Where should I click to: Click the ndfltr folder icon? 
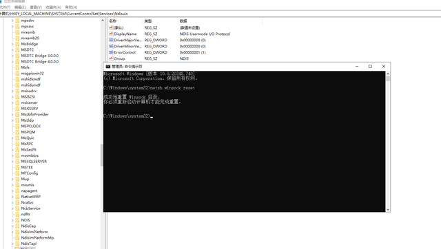tap(17, 214)
